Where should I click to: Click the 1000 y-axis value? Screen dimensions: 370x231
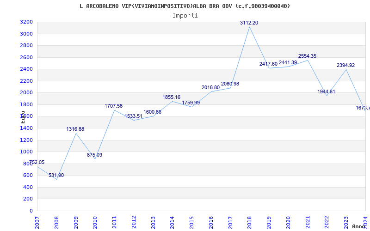26,152
